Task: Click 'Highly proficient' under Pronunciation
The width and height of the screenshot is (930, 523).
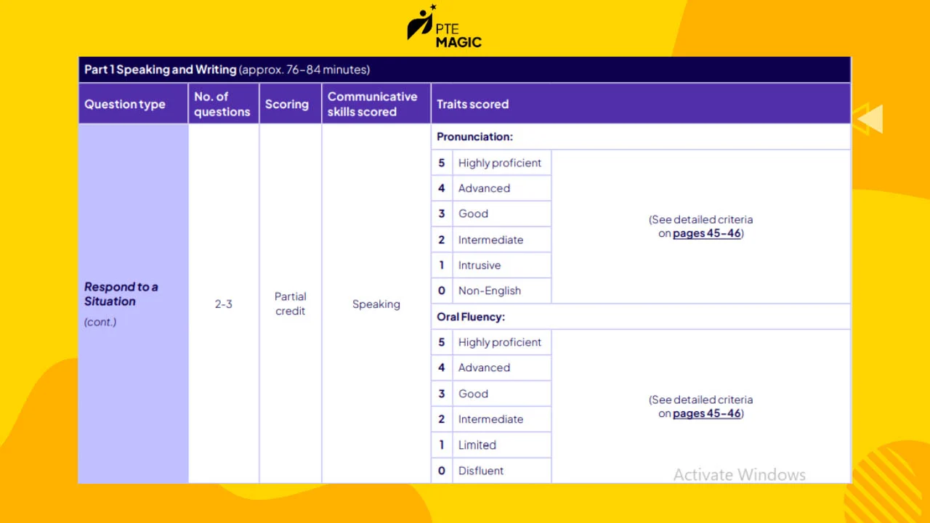Action: click(x=500, y=163)
